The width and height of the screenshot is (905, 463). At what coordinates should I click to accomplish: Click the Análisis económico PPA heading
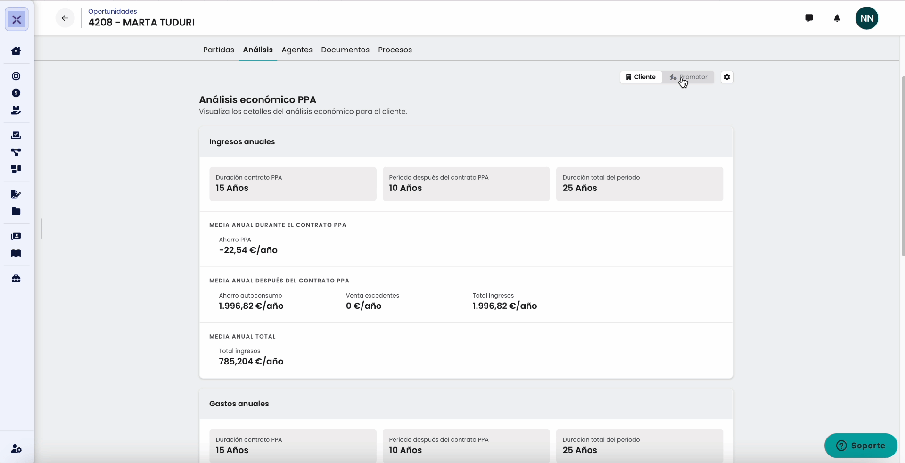coord(257,99)
